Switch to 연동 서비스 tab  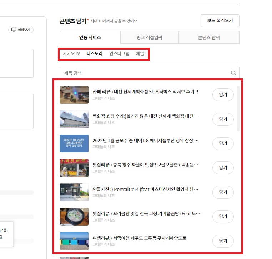point(90,37)
